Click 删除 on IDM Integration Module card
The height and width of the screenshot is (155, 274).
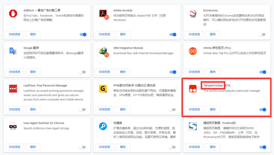123,72
